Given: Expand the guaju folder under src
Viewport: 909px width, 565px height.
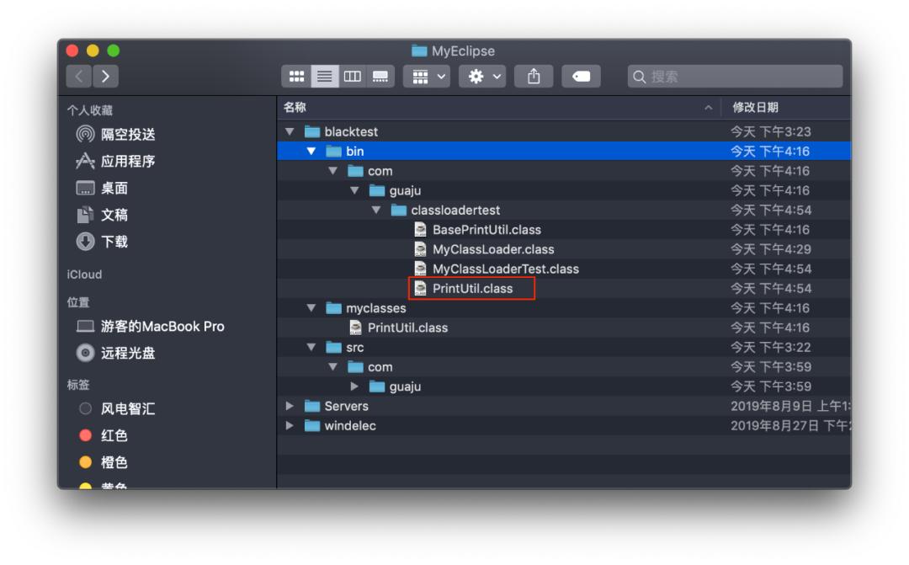Looking at the screenshot, I should point(355,386).
